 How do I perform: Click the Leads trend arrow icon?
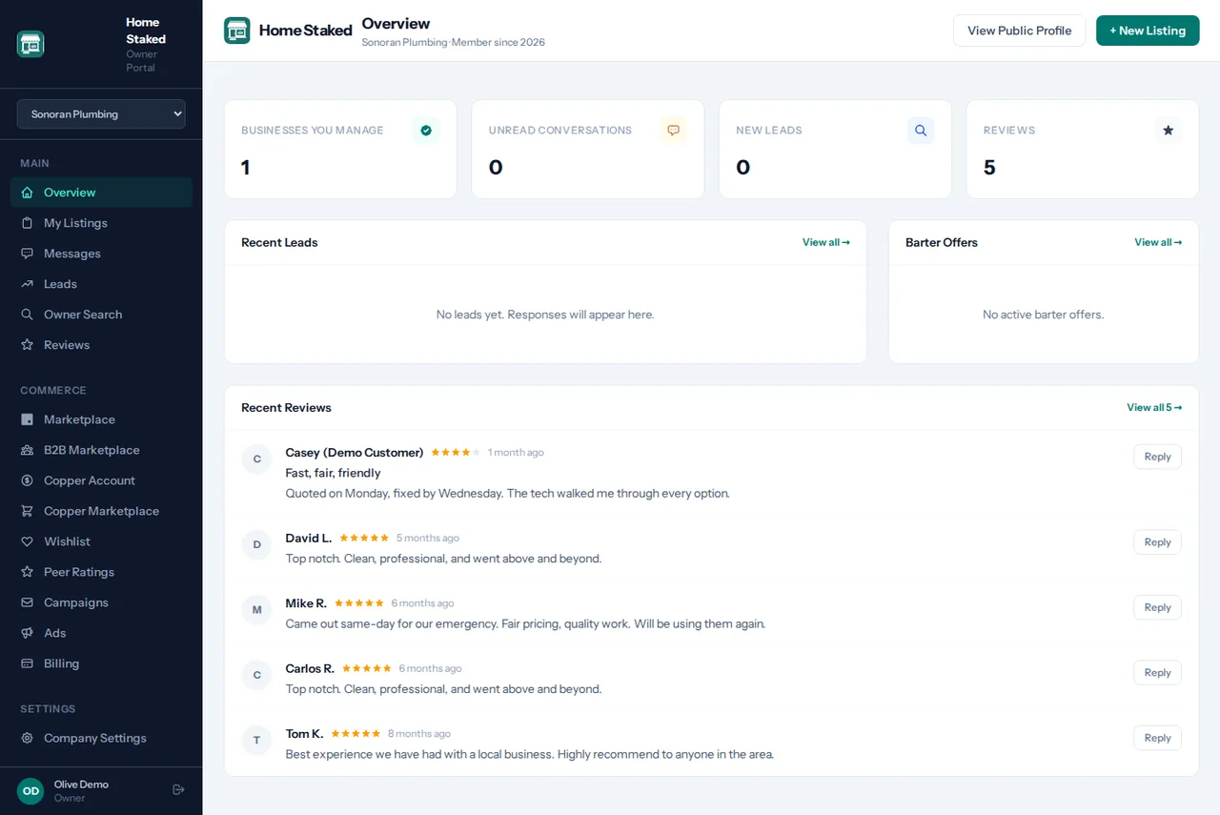[x=27, y=284]
